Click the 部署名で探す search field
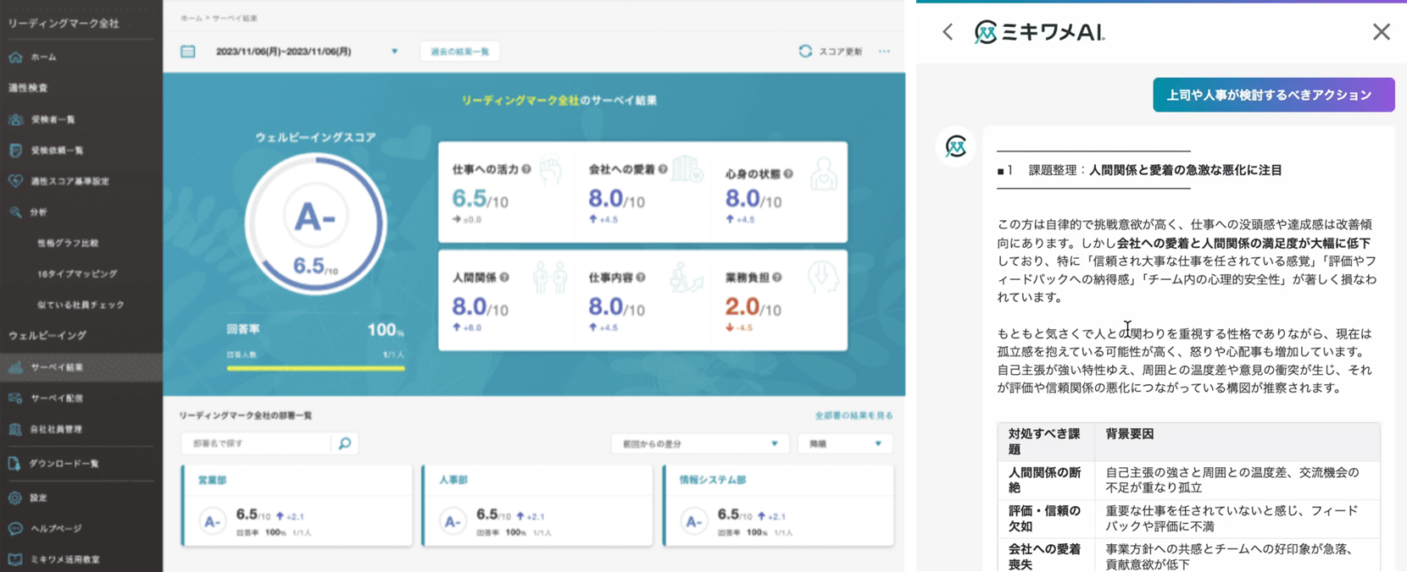The image size is (1407, 572). [x=256, y=443]
